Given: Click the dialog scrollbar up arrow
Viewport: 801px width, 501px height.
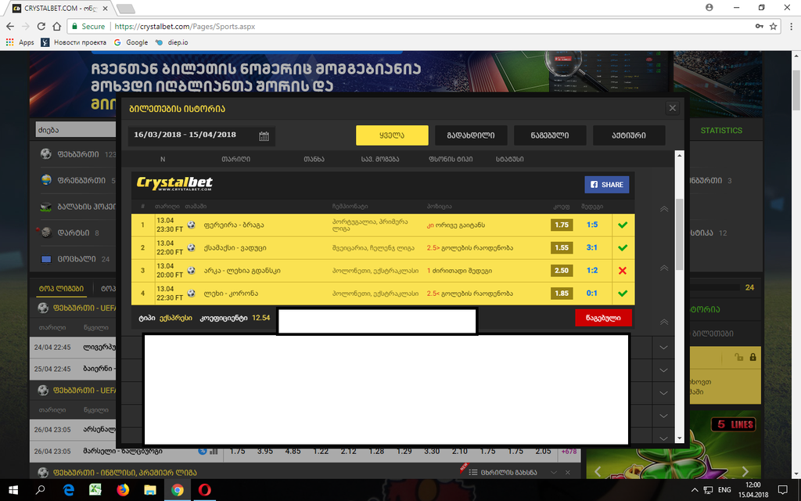Looking at the screenshot, I should (x=680, y=156).
